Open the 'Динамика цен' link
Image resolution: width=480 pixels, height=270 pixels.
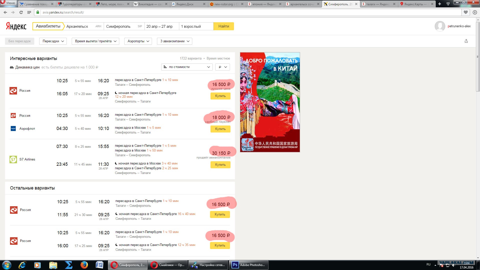click(27, 67)
